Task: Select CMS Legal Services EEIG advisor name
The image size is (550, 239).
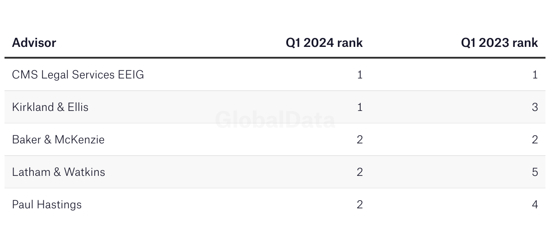Action: (78, 75)
